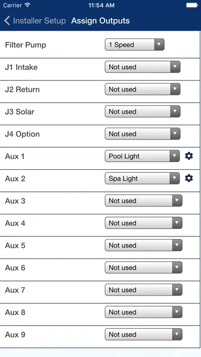Open the Aux 6 dropdown arrow
201x357 pixels.
(x=177, y=268)
